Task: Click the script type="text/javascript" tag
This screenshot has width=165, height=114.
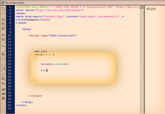Action: coord(53,35)
